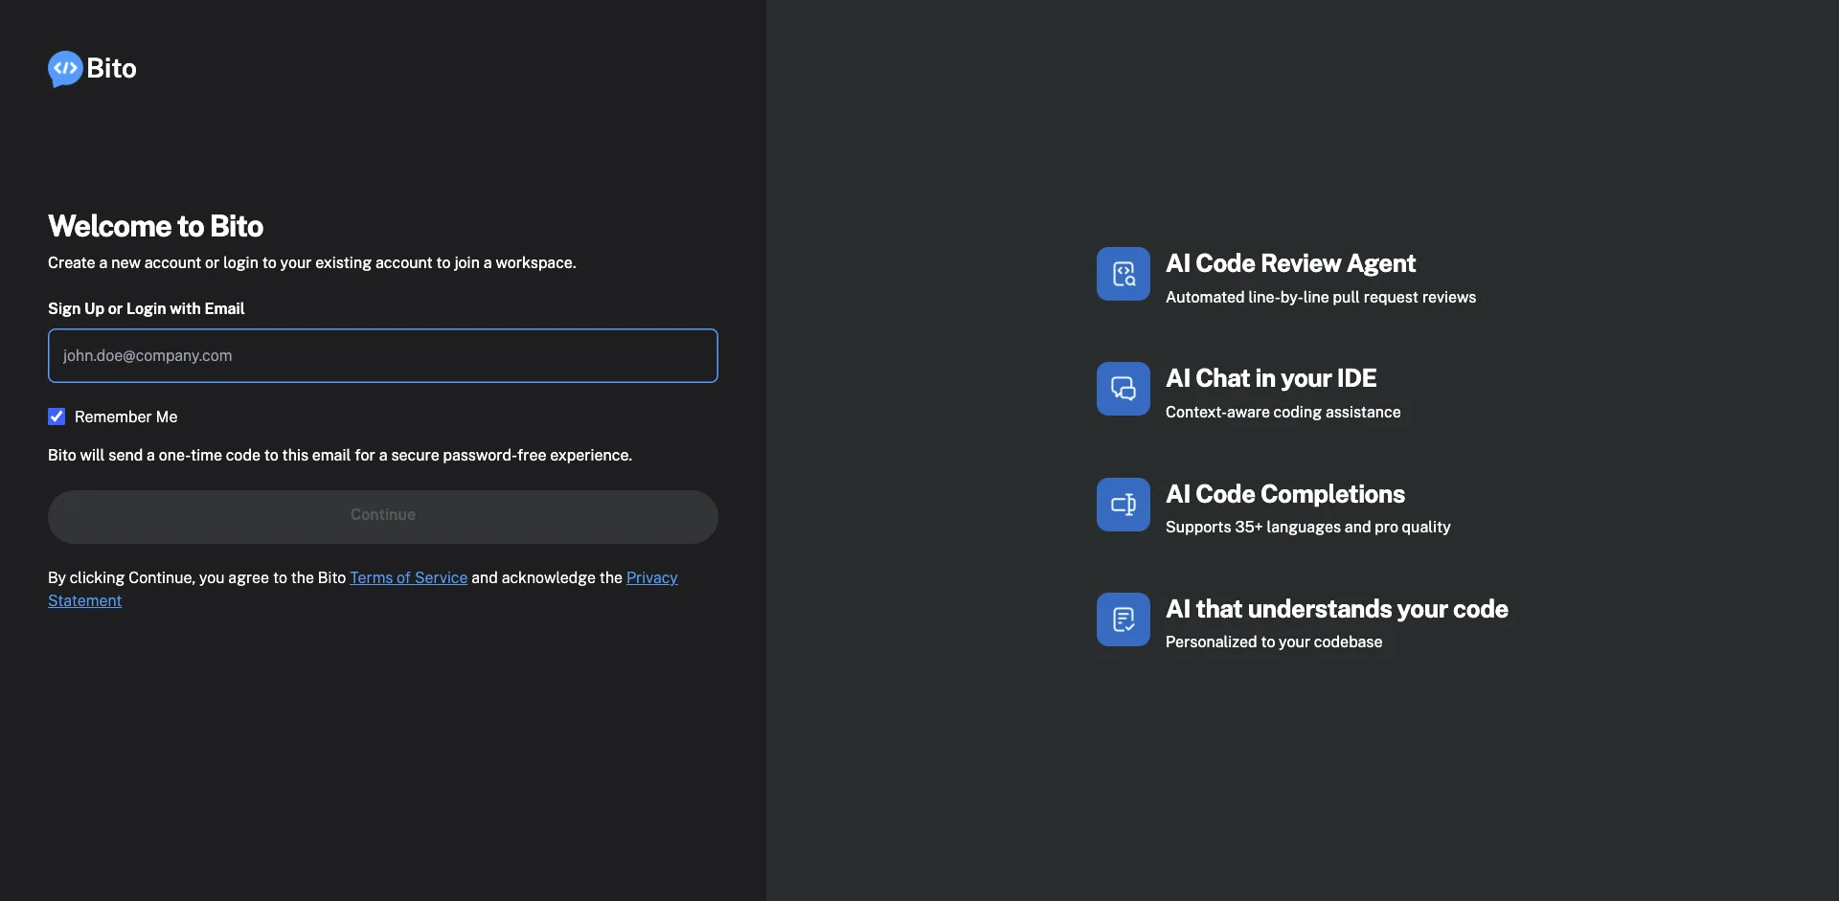Viewport: 1839px width, 901px height.
Task: Click the AI that understands your code title
Action: [1337, 609]
